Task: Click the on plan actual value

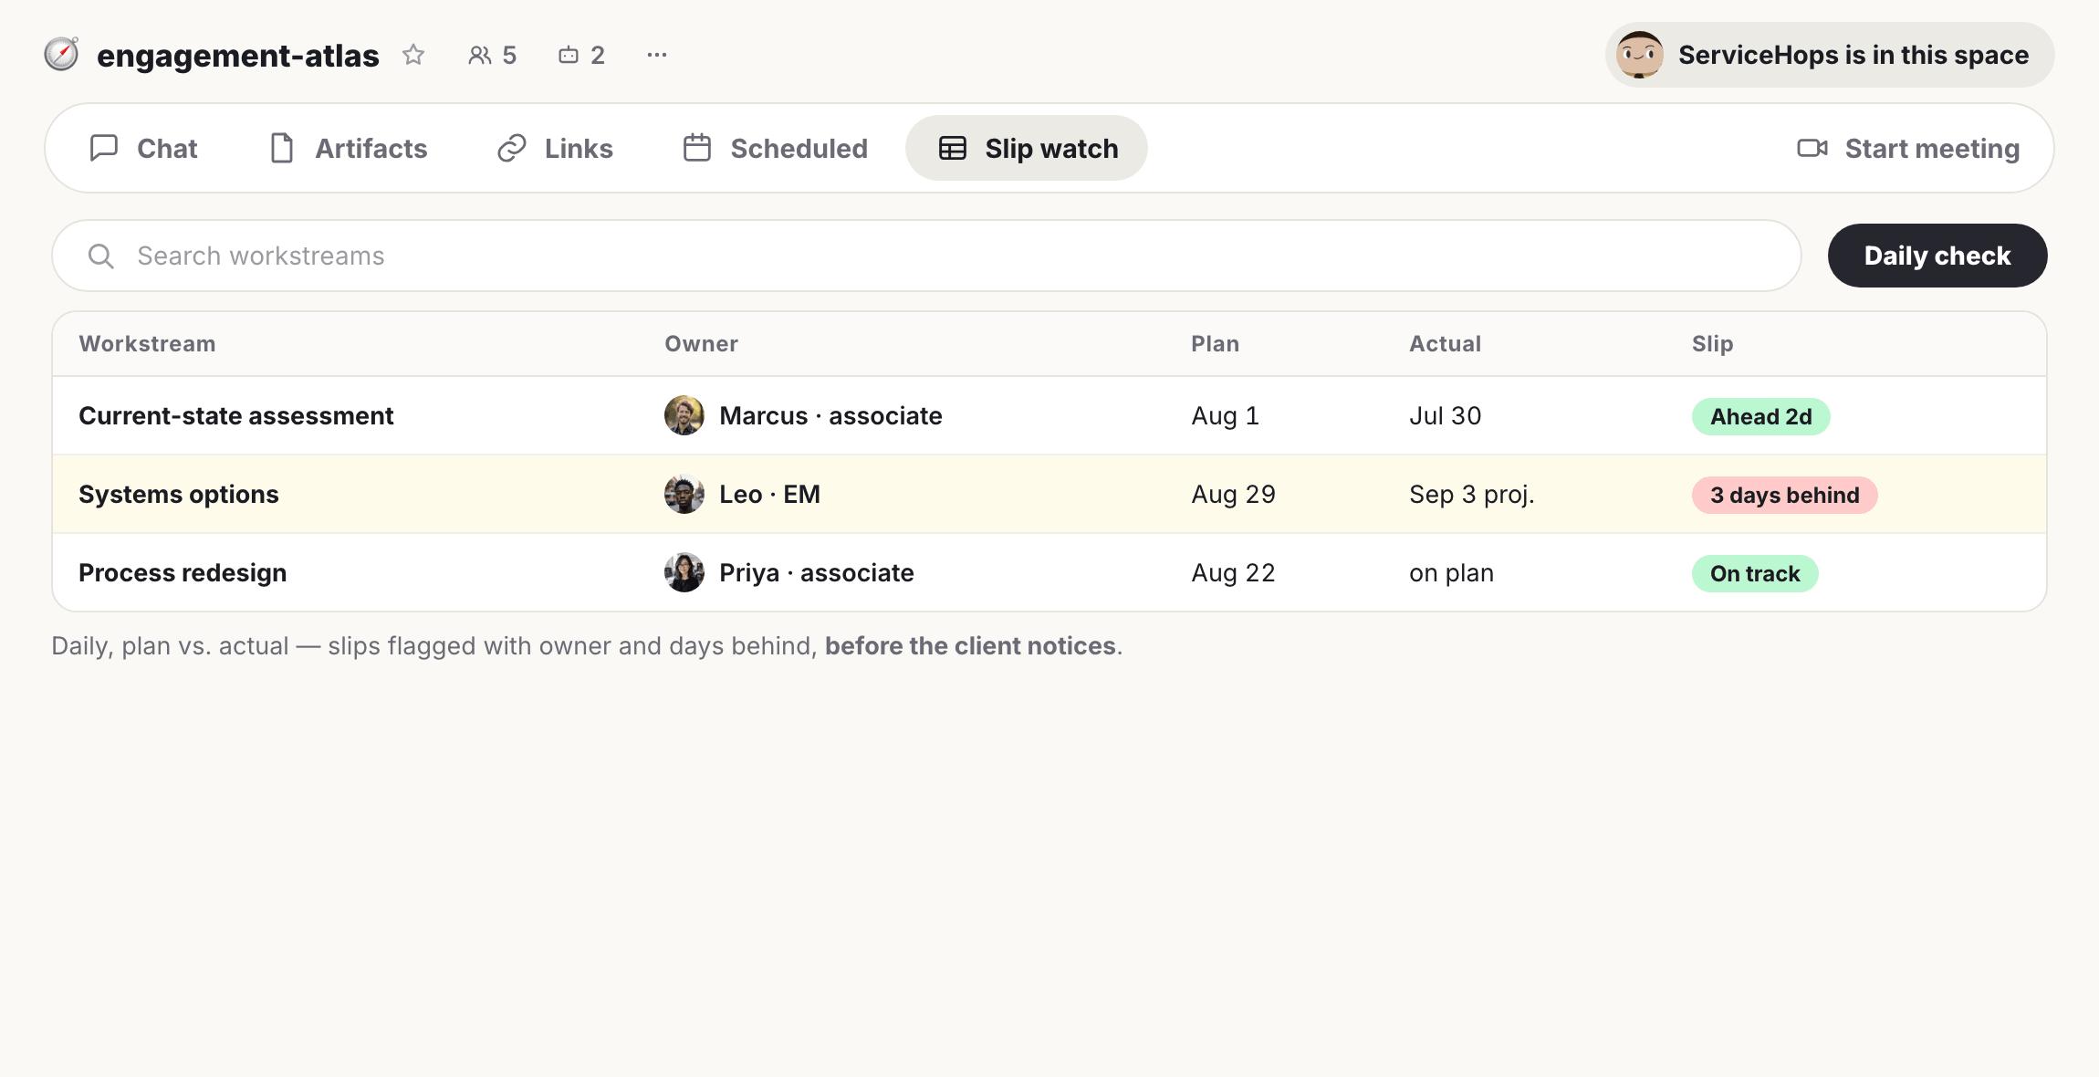Action: tap(1451, 573)
